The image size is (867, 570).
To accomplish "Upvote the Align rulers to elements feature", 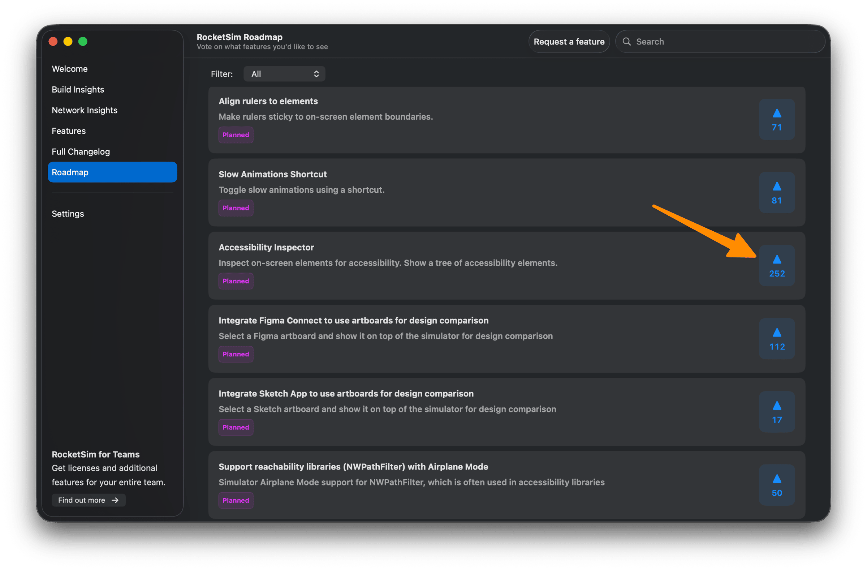I will (777, 120).
